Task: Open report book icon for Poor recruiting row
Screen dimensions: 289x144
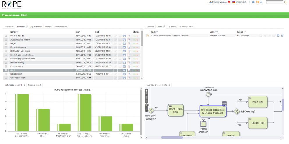Action: click(x=129, y=66)
